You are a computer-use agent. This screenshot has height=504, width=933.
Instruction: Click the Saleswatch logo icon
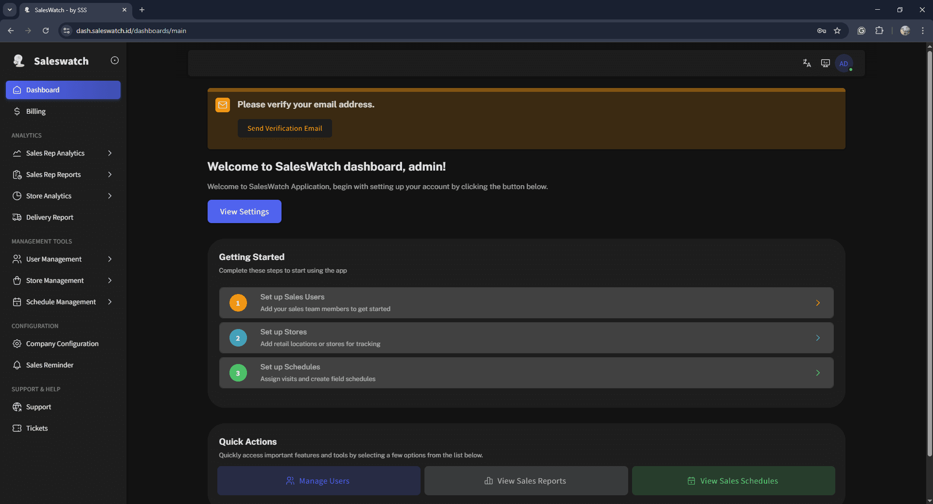tap(19, 61)
